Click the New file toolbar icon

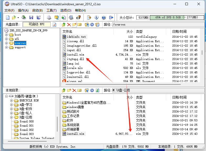click(x=8, y=18)
